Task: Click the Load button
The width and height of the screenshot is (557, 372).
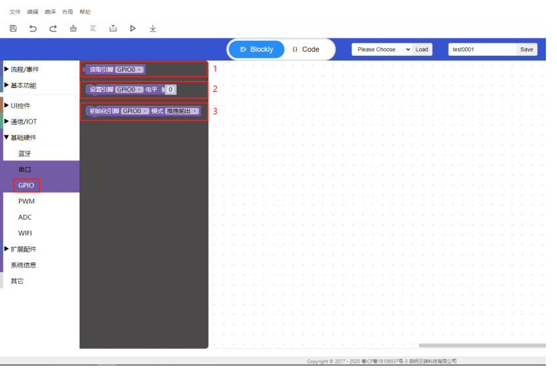Action: coord(422,49)
